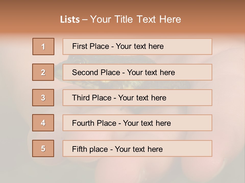Click the 'First Place - Your text here' bar
Screen dimensions: 245x183
click(x=137, y=47)
